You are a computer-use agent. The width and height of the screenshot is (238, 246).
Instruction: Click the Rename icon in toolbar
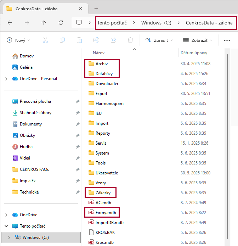point(96,40)
